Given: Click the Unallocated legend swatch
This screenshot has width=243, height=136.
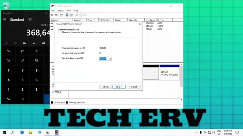Looking at the screenshot, I should coord(52,102).
